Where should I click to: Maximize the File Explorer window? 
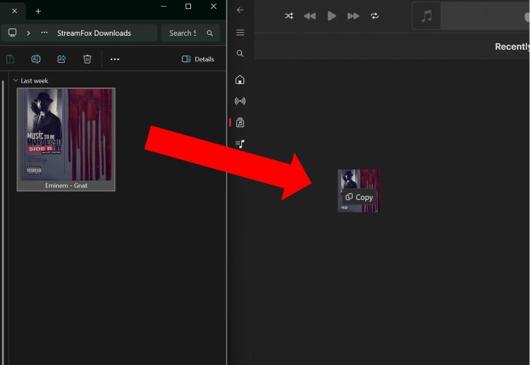(188, 7)
